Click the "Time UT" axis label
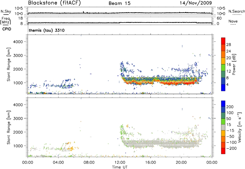 pyautogui.click(x=120, y=167)
